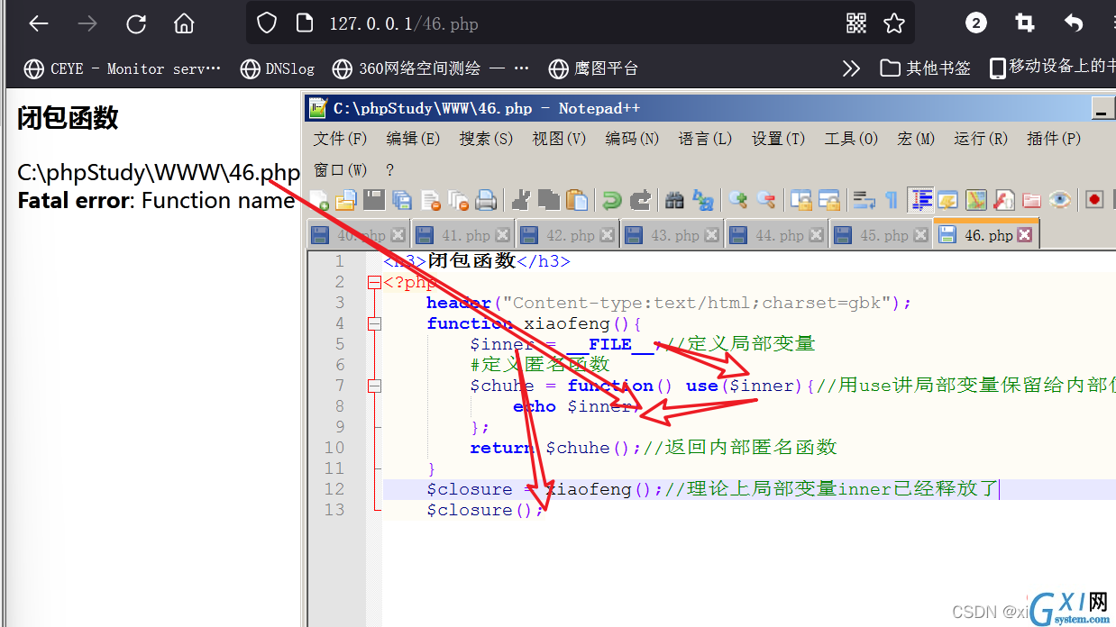Toggle the Indent Guide toolbar button
1116x627 pixels.
[x=920, y=200]
